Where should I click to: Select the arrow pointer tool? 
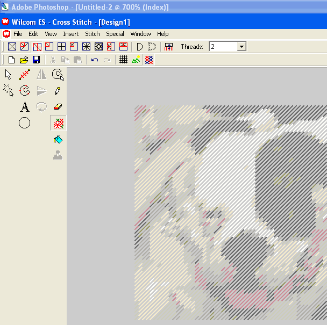coord(9,74)
